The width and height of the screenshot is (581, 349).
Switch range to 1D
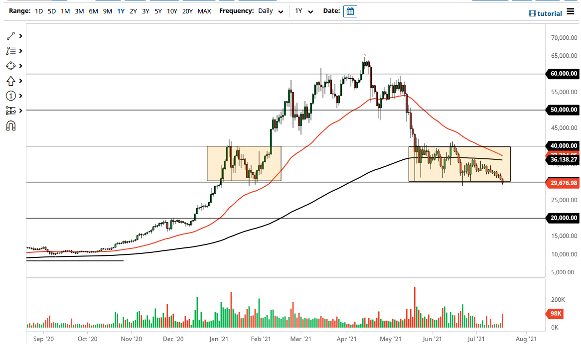pos(38,11)
